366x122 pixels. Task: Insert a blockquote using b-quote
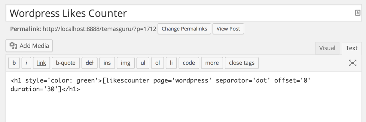66,63
